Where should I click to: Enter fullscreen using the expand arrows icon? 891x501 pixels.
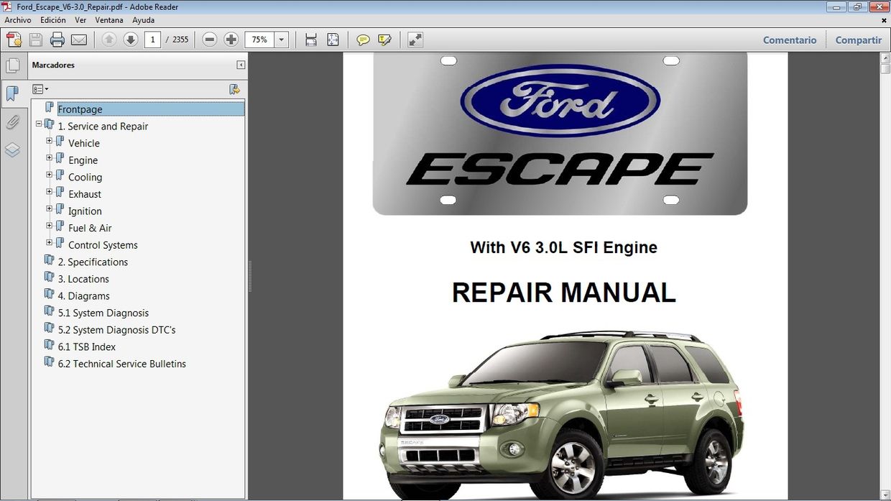pos(415,40)
